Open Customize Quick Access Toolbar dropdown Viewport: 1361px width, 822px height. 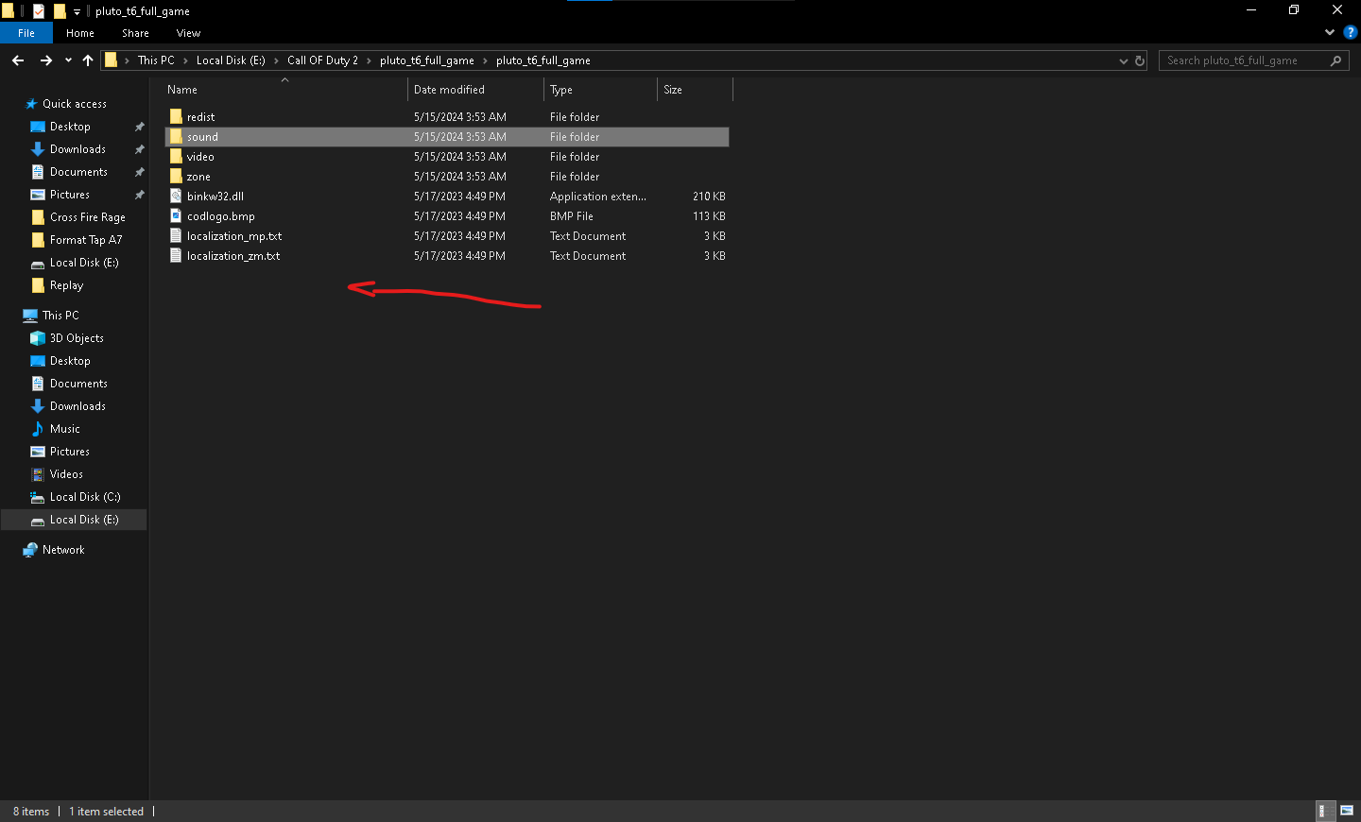click(77, 12)
